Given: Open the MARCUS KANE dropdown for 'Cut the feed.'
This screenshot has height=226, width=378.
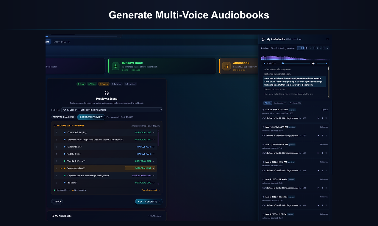Looking at the screenshot, I should point(146,154).
